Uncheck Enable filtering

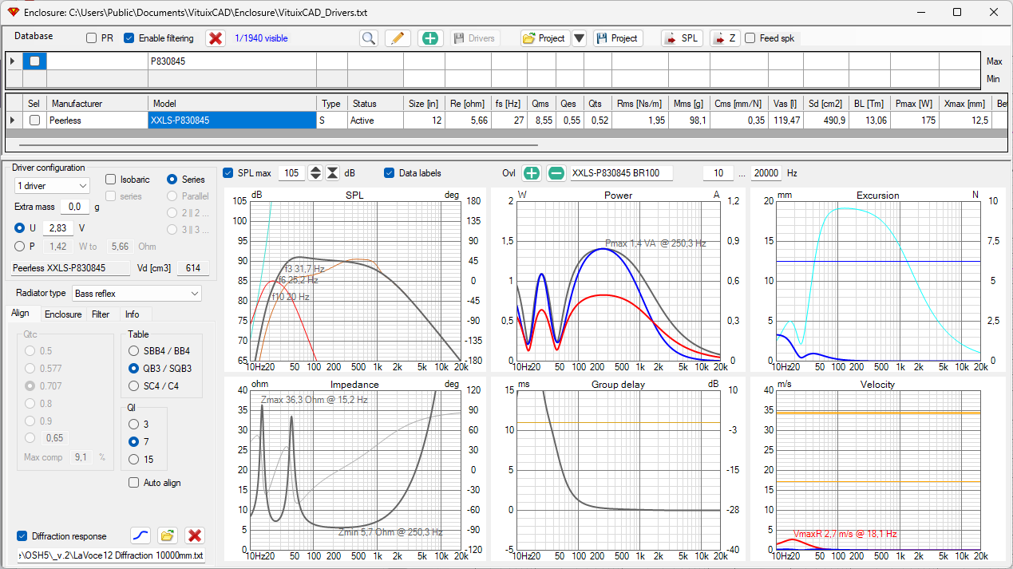[129, 38]
